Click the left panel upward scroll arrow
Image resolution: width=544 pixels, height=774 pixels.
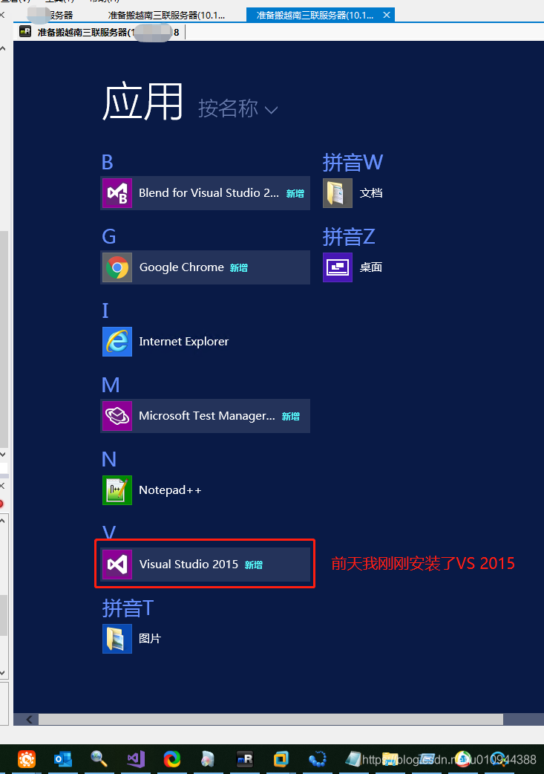(x=3, y=48)
